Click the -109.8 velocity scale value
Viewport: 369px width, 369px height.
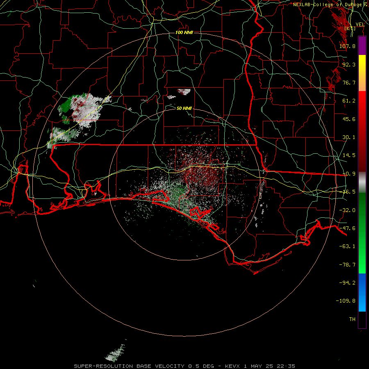tap(346, 301)
